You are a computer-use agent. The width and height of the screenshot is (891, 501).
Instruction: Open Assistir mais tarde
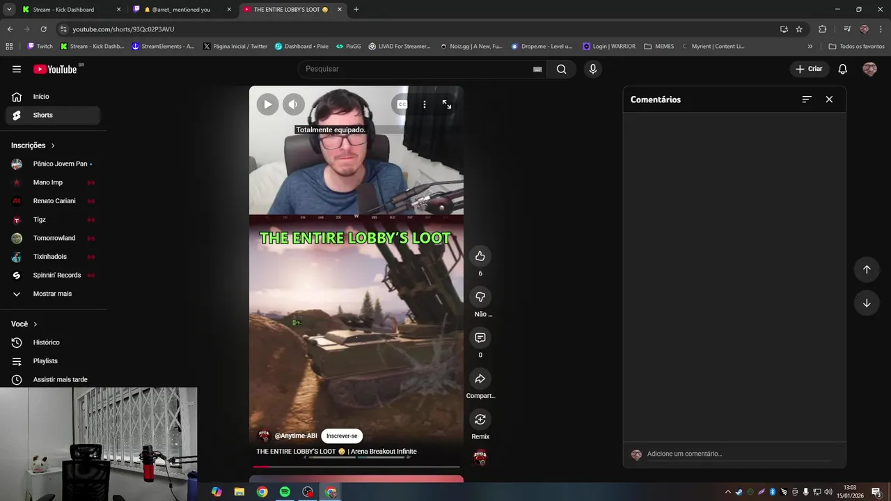(x=53, y=379)
